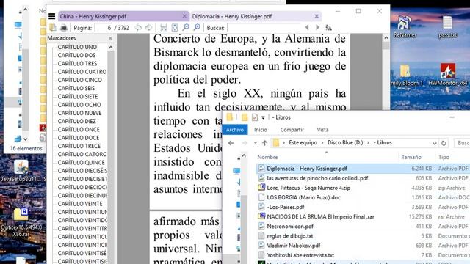The width and height of the screenshot is (470, 264).
Task: Select file Lore, Pittacus - Saga Numero 4.zip
Action: tap(308, 188)
